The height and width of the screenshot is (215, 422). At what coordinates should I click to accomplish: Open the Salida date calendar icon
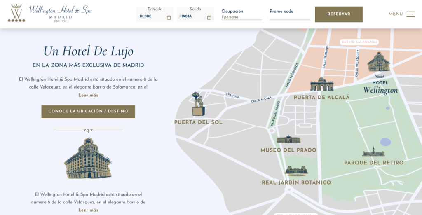pos(209,17)
